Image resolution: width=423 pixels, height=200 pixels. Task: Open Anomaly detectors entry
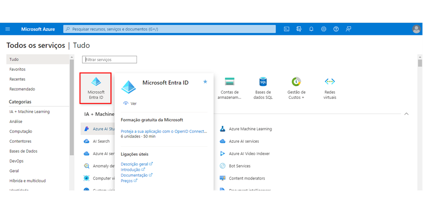click(x=99, y=166)
